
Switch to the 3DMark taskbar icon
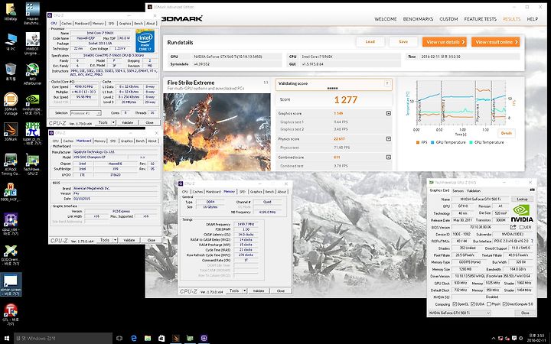pos(176,339)
